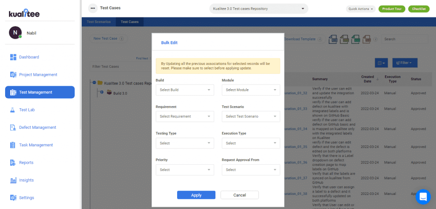The image size is (436, 209).
Task: Click the Execution Type column header
Action: point(392,79)
